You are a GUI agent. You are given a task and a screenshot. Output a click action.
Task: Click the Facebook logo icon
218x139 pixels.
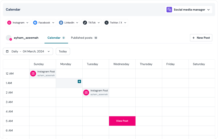(x=35, y=23)
